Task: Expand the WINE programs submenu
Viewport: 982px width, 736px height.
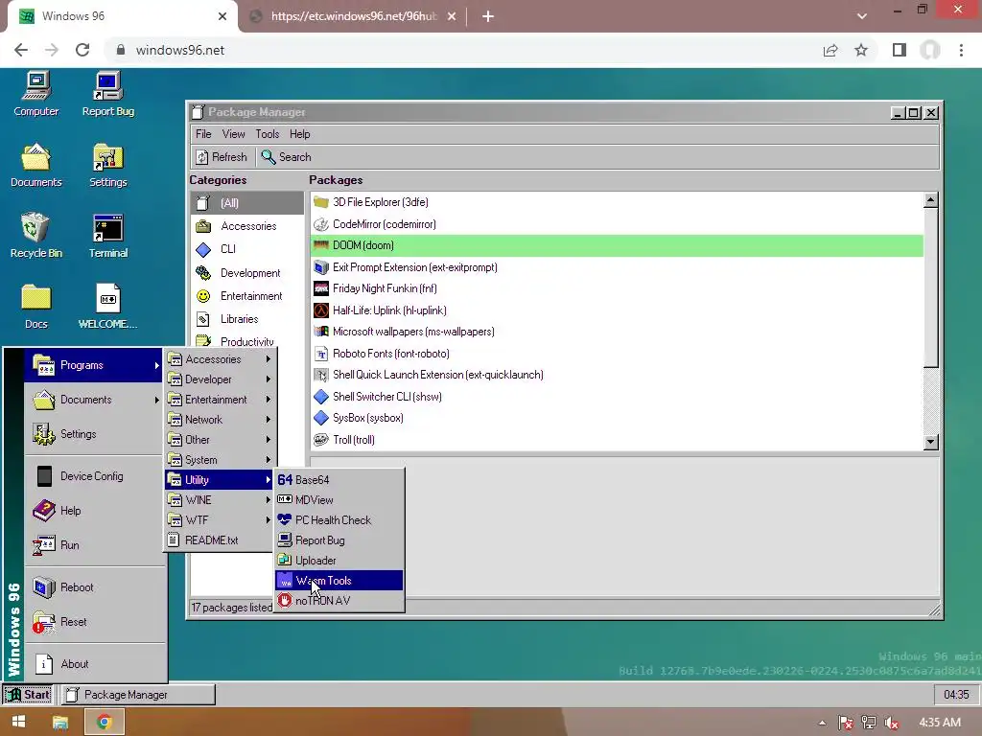Action: point(220,500)
